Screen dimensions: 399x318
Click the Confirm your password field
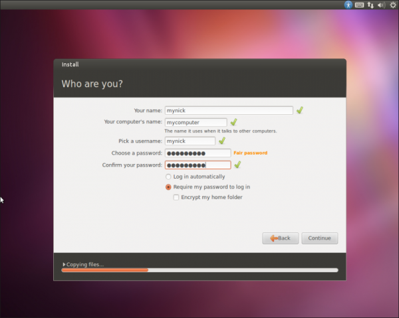198,165
